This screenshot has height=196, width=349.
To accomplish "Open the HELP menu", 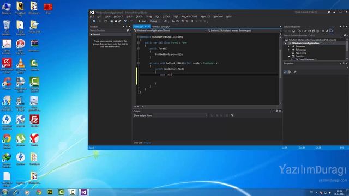I will click(x=229, y=17).
